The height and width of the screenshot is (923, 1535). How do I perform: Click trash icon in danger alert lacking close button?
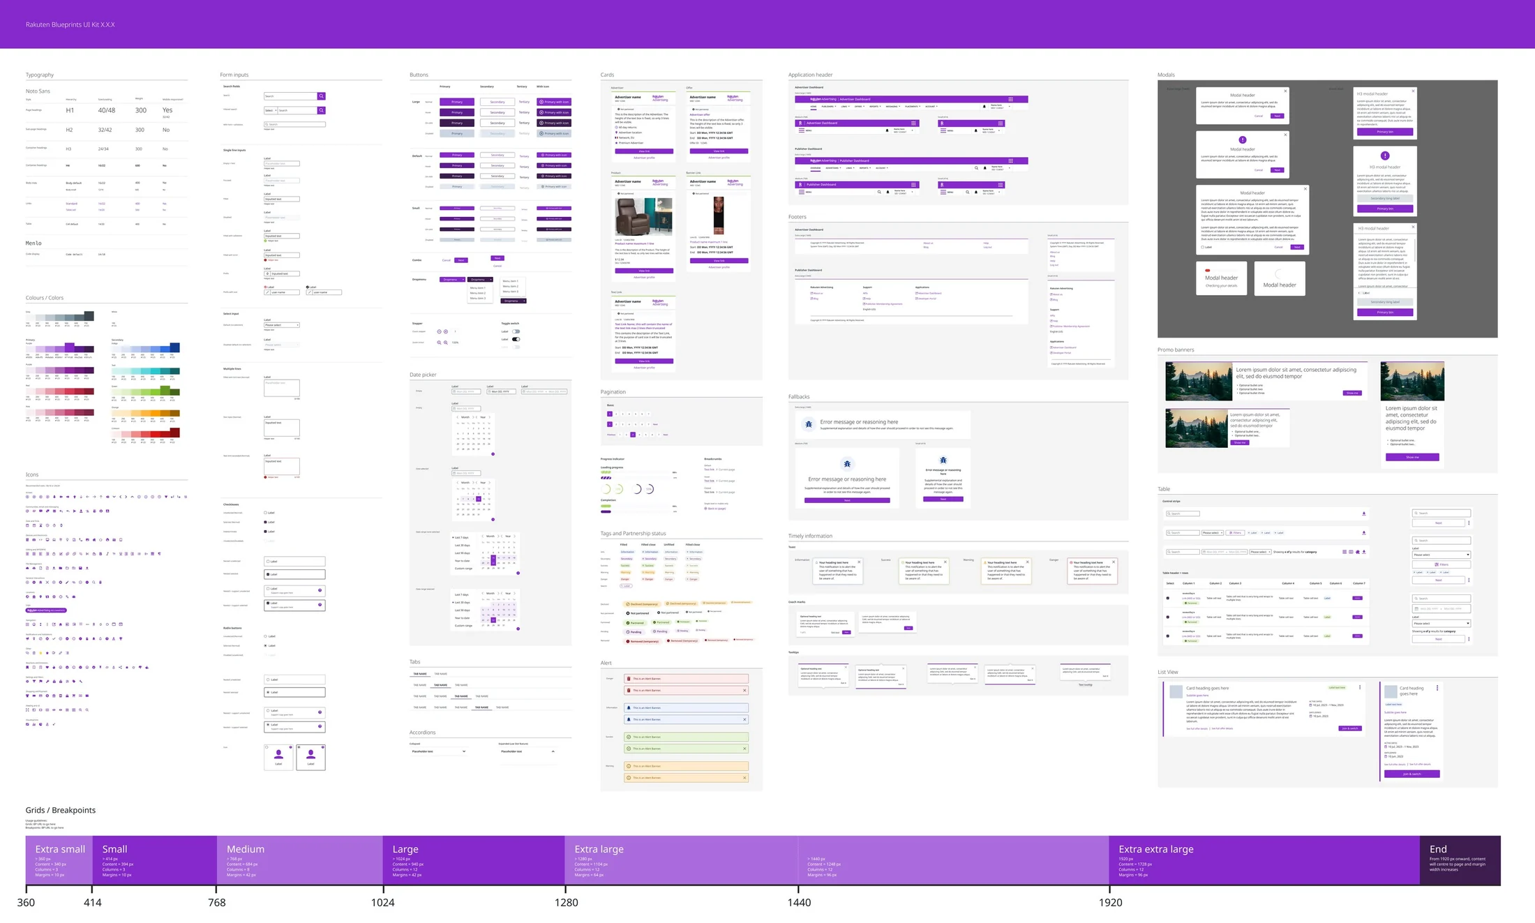pos(629,679)
